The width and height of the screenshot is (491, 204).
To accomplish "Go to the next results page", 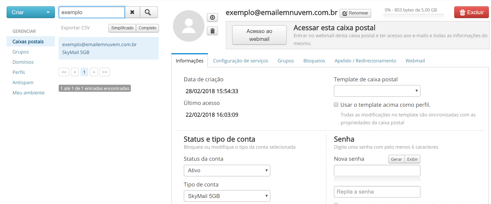I will (x=94, y=72).
